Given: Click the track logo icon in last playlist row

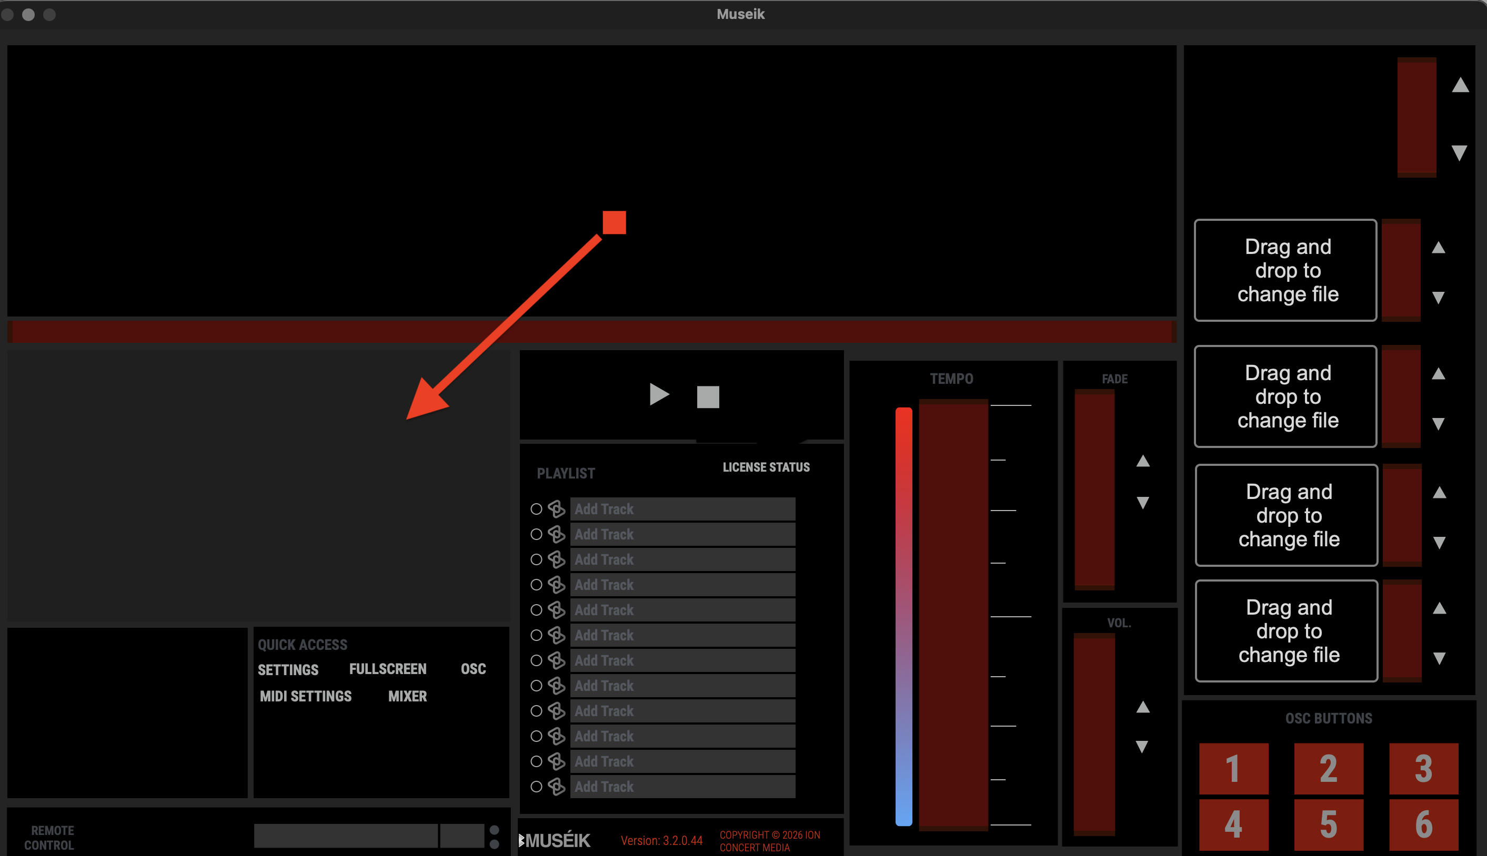Looking at the screenshot, I should [557, 787].
